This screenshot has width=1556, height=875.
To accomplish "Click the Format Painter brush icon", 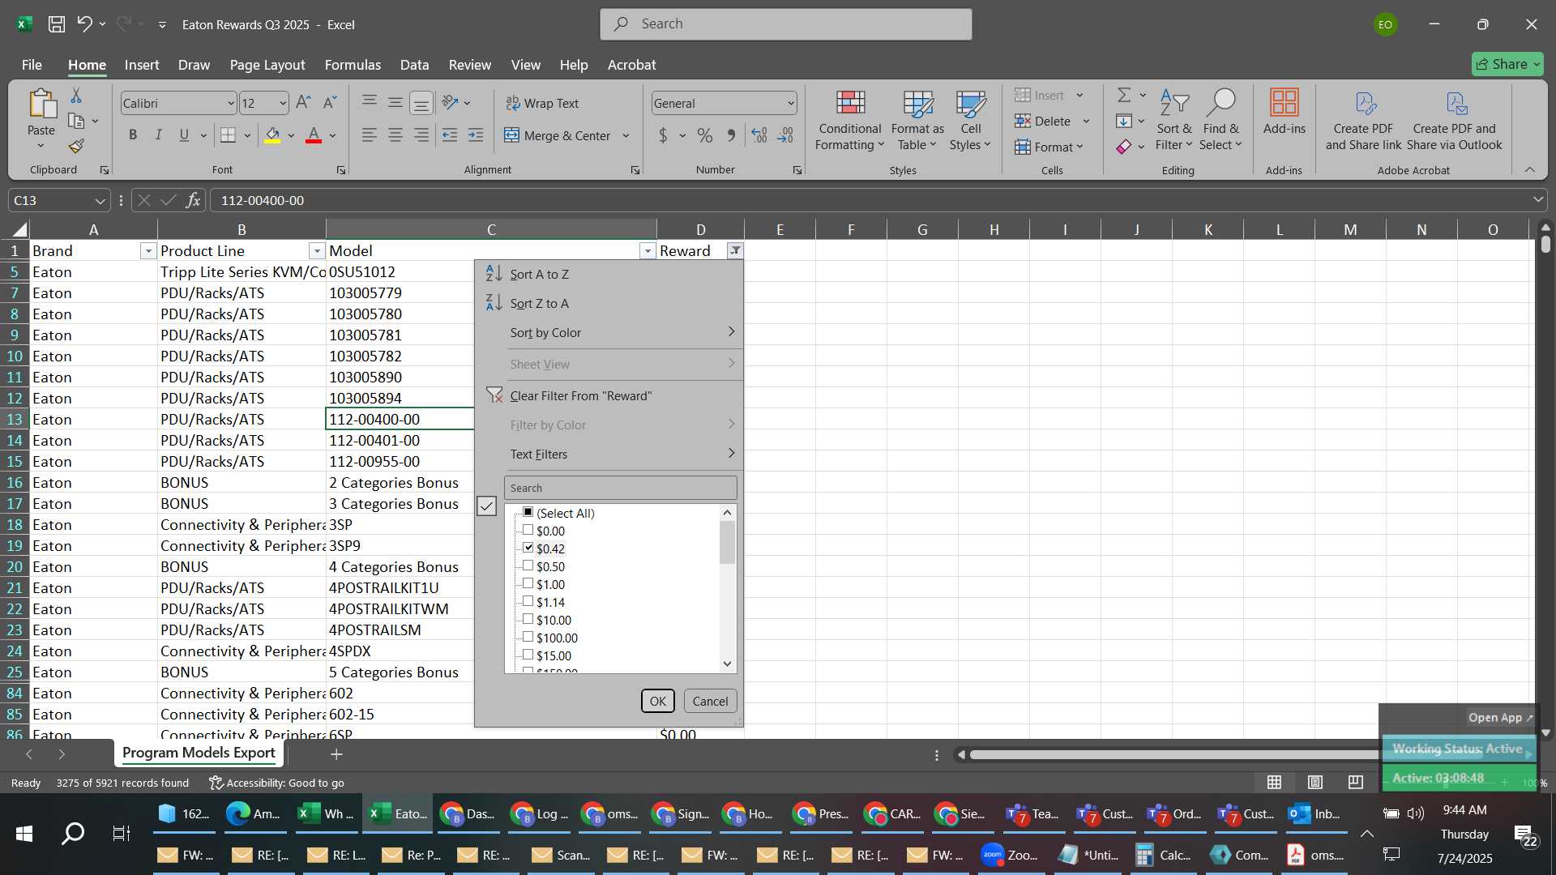I will pos(76,146).
